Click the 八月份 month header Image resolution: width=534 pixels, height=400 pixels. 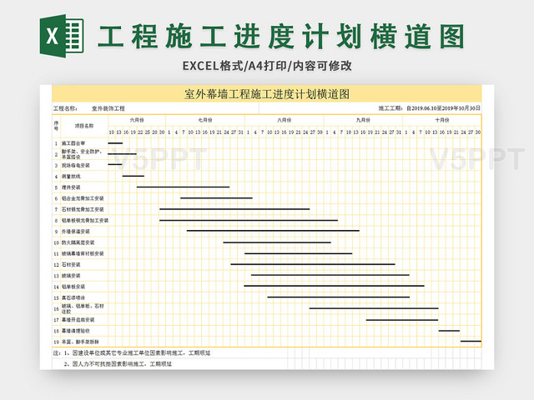click(x=284, y=120)
